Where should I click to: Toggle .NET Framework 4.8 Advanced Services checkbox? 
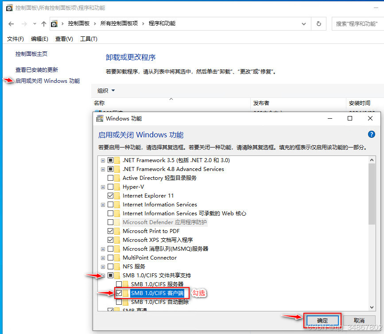pyautogui.click(x=110, y=169)
